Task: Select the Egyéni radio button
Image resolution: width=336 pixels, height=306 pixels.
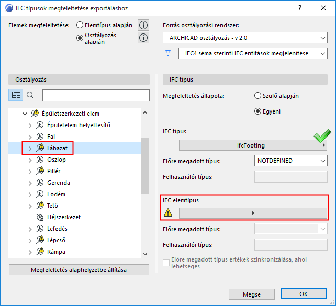Action: coord(257,110)
